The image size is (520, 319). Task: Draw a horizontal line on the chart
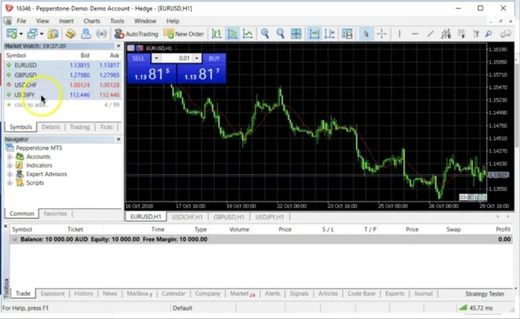[x=414, y=34]
